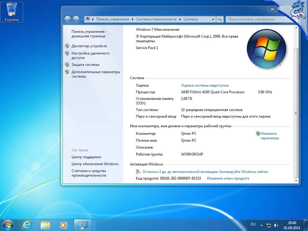The width and height of the screenshot is (308, 231).
Task: Click the scrollbar down arrow in the System window
Action: [x=296, y=181]
